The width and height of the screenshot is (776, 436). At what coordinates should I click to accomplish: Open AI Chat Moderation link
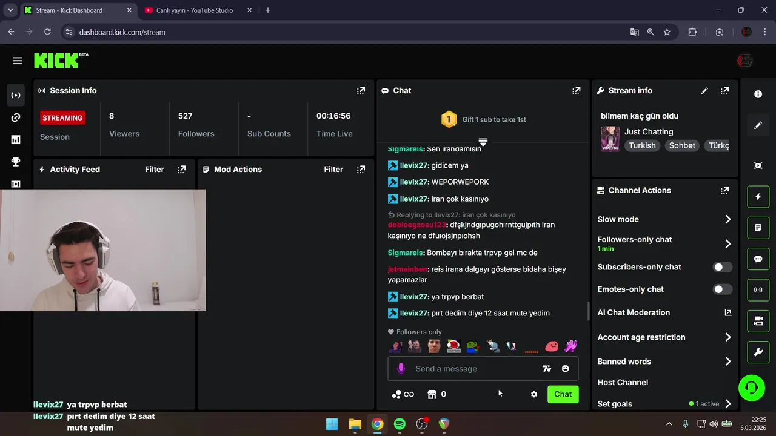664,312
